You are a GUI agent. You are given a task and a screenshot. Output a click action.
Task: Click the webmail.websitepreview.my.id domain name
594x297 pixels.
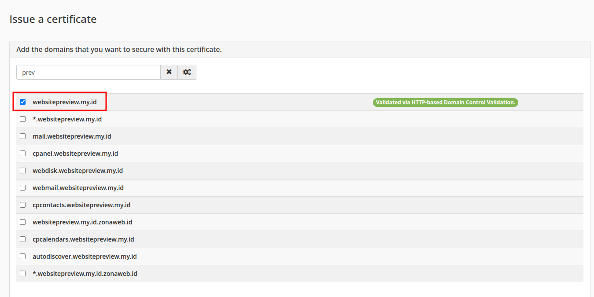pos(78,188)
